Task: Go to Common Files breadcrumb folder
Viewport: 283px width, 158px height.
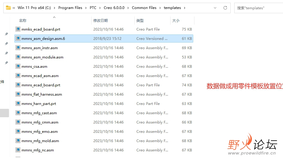Action: point(144,8)
